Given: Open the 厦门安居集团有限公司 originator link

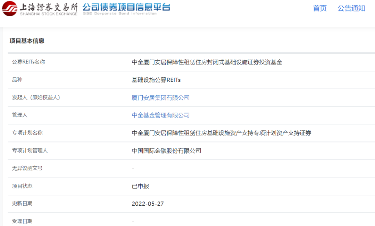Looking at the screenshot, I should click(x=161, y=98).
